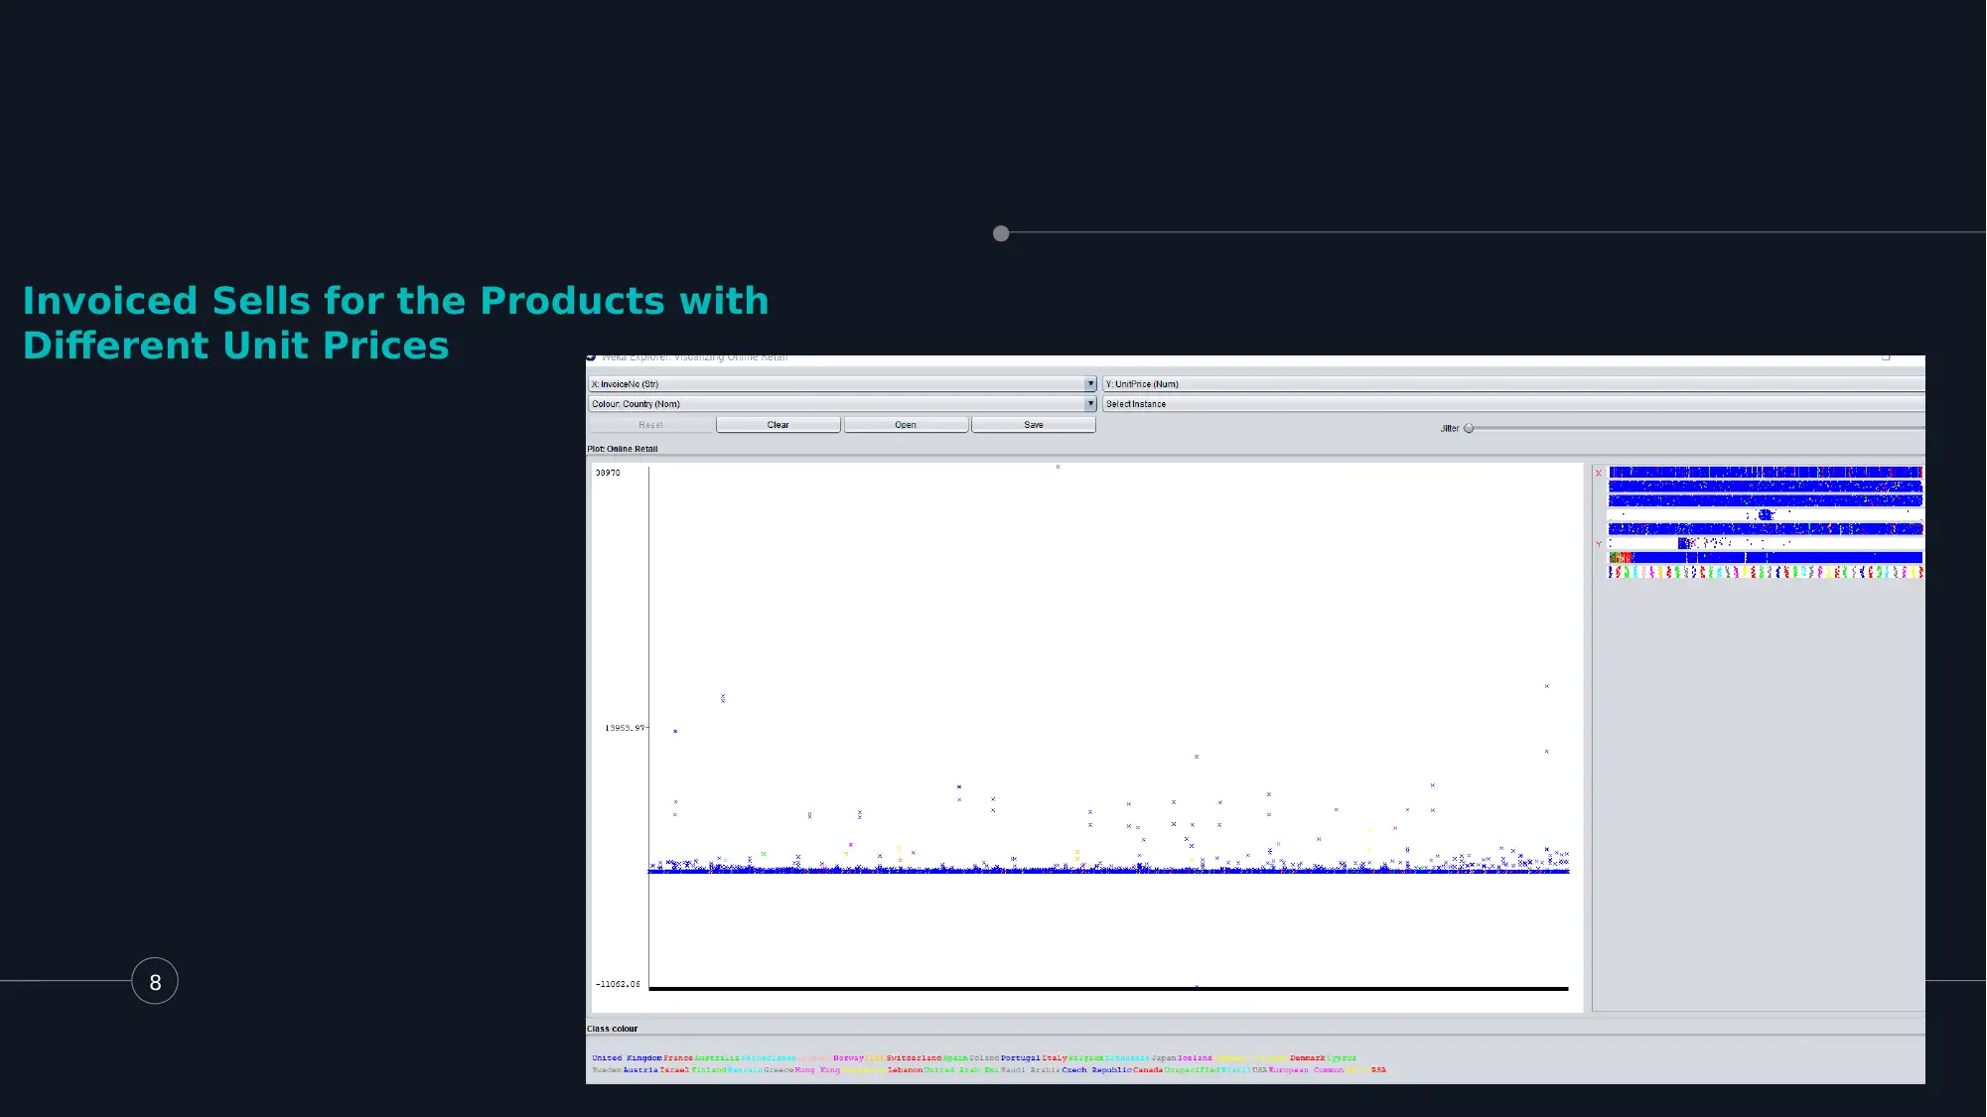Viewport: 1987px width, 1117px height.
Task: Click the Poland class colour label
Action: pos(984,1057)
